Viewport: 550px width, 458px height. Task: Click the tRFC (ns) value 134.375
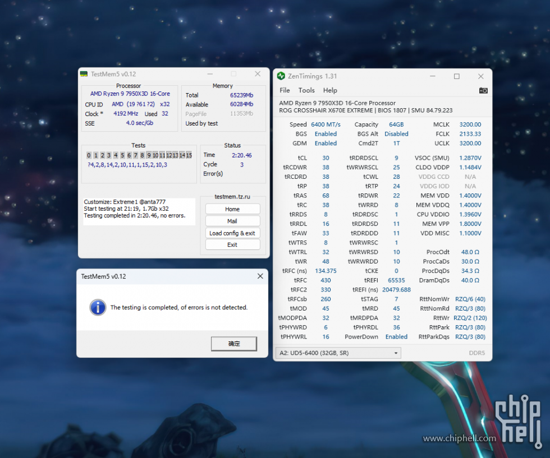[326, 271]
